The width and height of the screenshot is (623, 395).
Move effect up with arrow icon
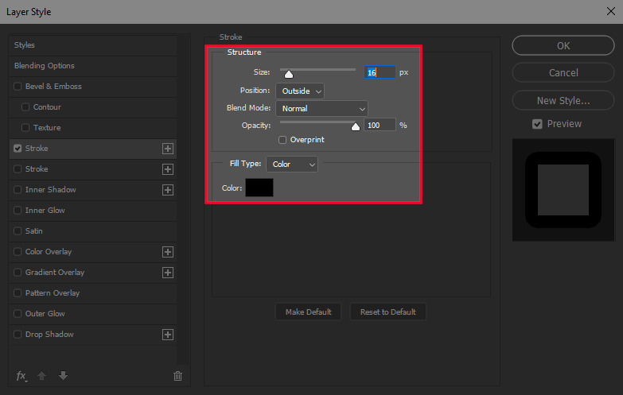click(41, 376)
